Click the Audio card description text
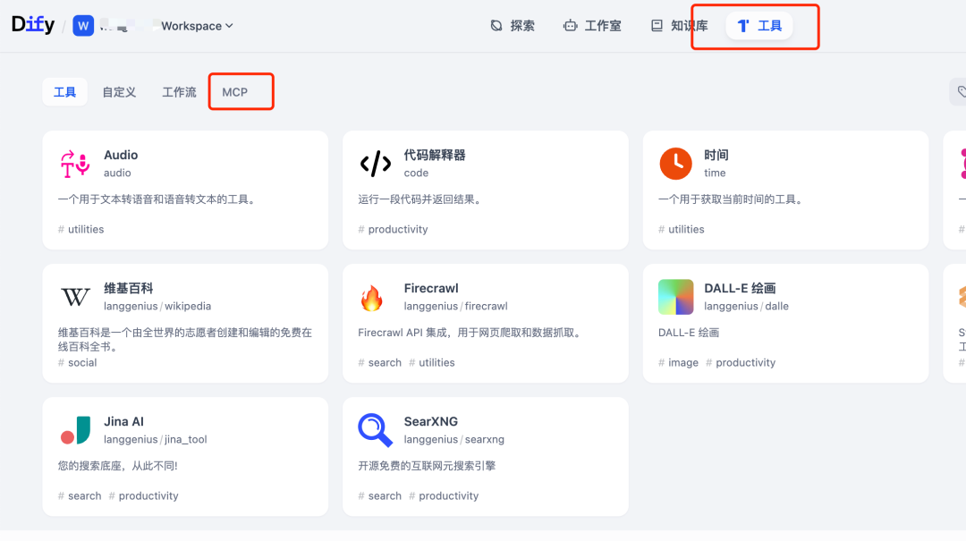Screen dimensions: 966x541 (158, 199)
